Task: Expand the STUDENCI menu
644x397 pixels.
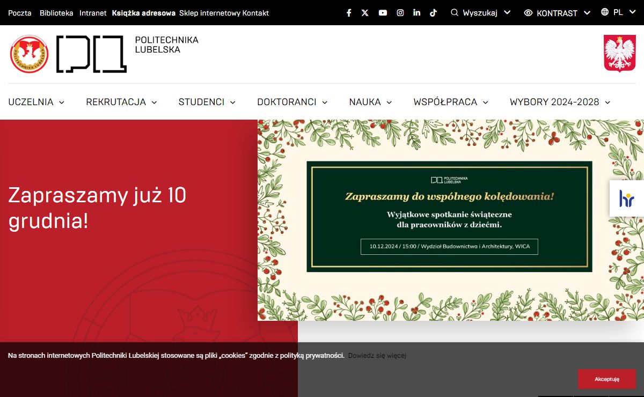Action: click(207, 102)
